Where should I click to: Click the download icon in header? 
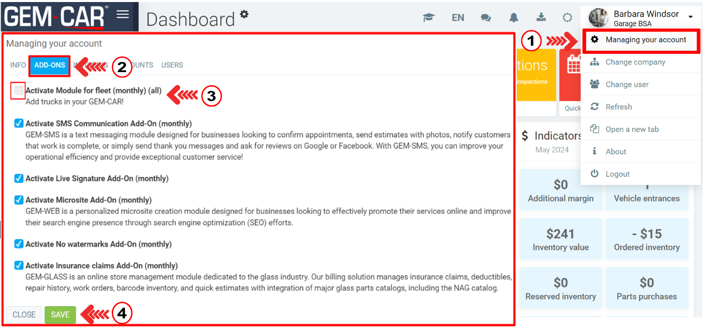point(541,17)
